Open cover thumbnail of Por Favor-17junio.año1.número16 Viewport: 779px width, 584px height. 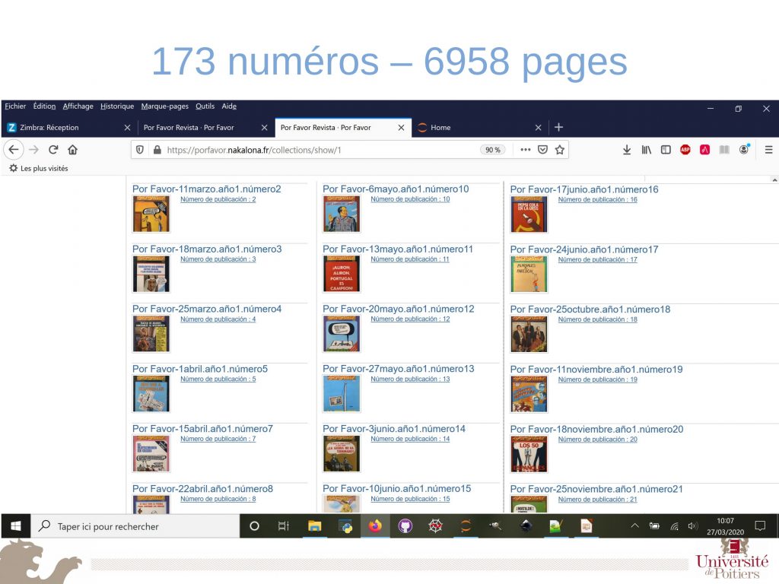point(529,214)
